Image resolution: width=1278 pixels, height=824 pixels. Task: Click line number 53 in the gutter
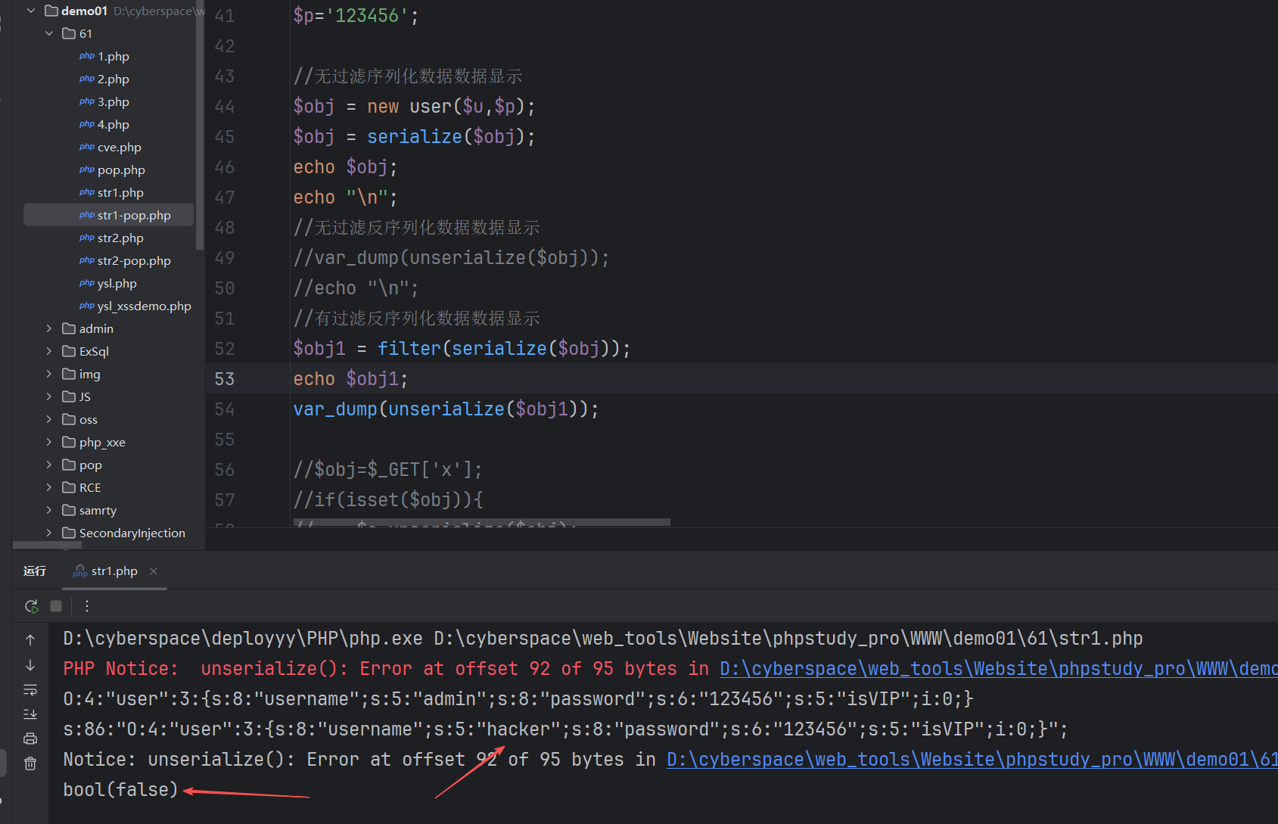point(224,379)
